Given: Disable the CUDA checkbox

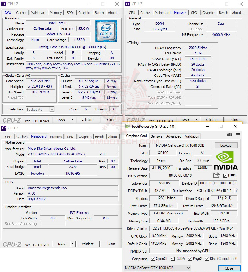Looking at the screenshot, I should tap(172, 259).
